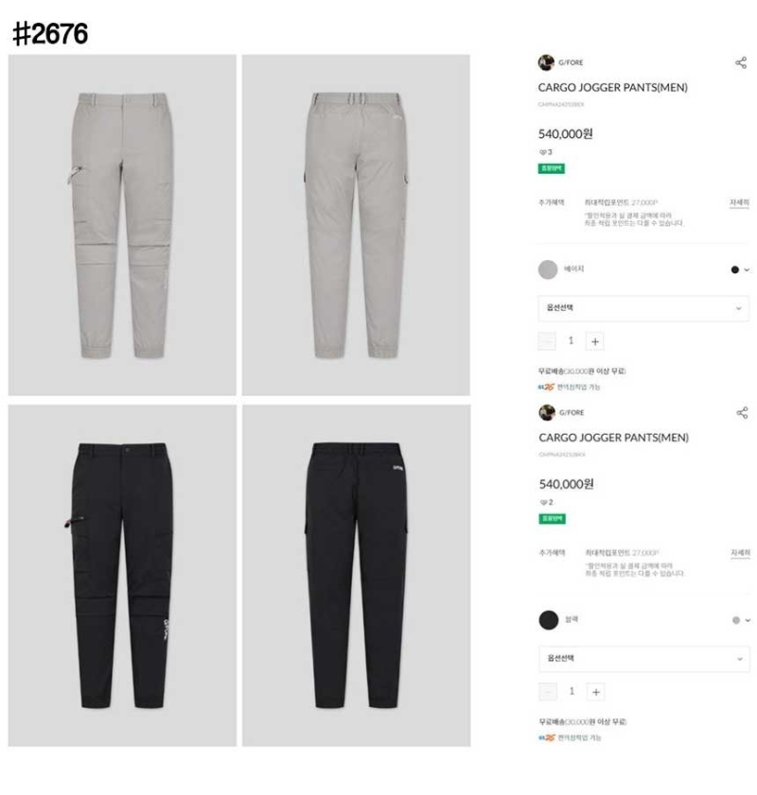Select the black color swatch

pyautogui.click(x=549, y=619)
